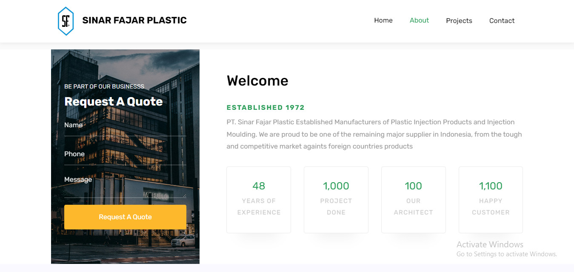
Task: Click the parked car in building photo
Action: [x=183, y=241]
